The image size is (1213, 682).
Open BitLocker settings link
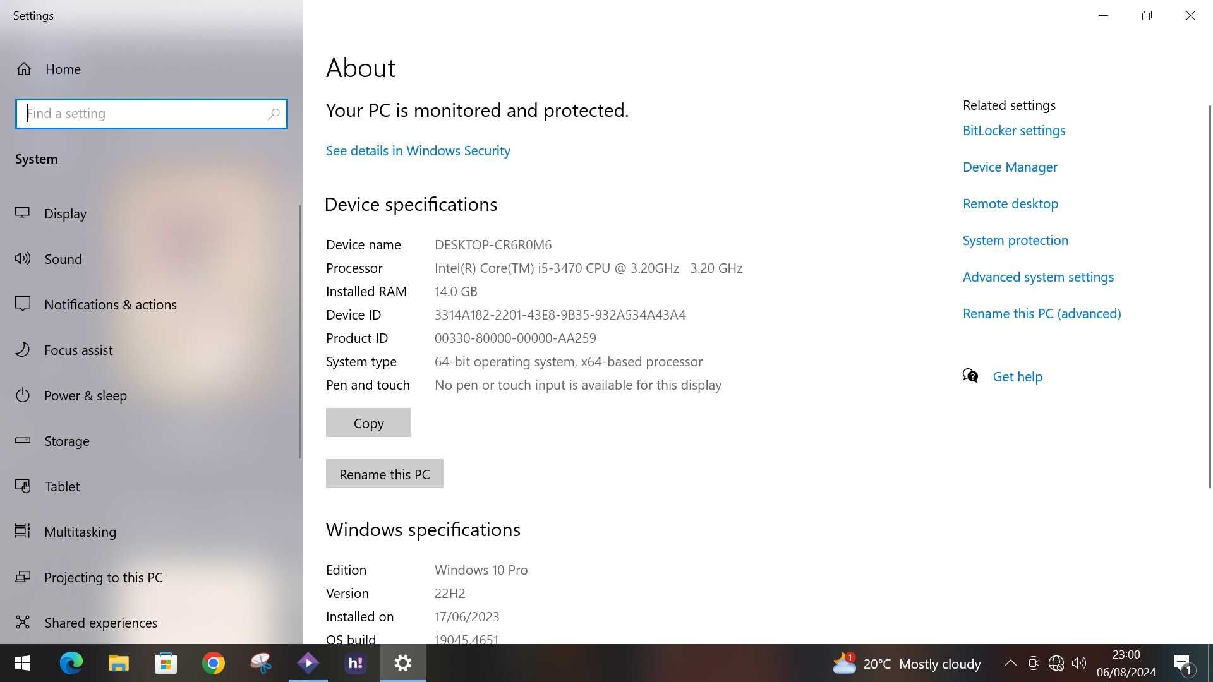coord(1014,130)
